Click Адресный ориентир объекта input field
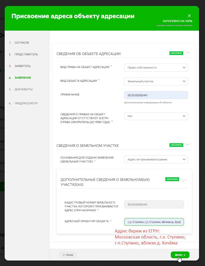The height and width of the screenshot is (266, 205). (154, 222)
